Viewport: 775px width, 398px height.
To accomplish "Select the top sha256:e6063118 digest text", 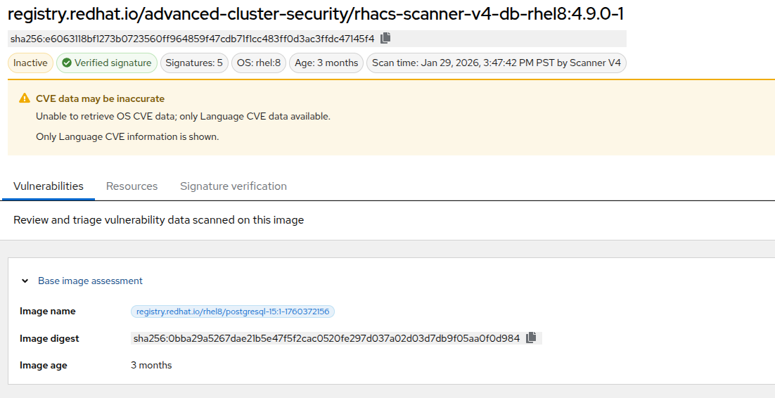I will point(192,39).
